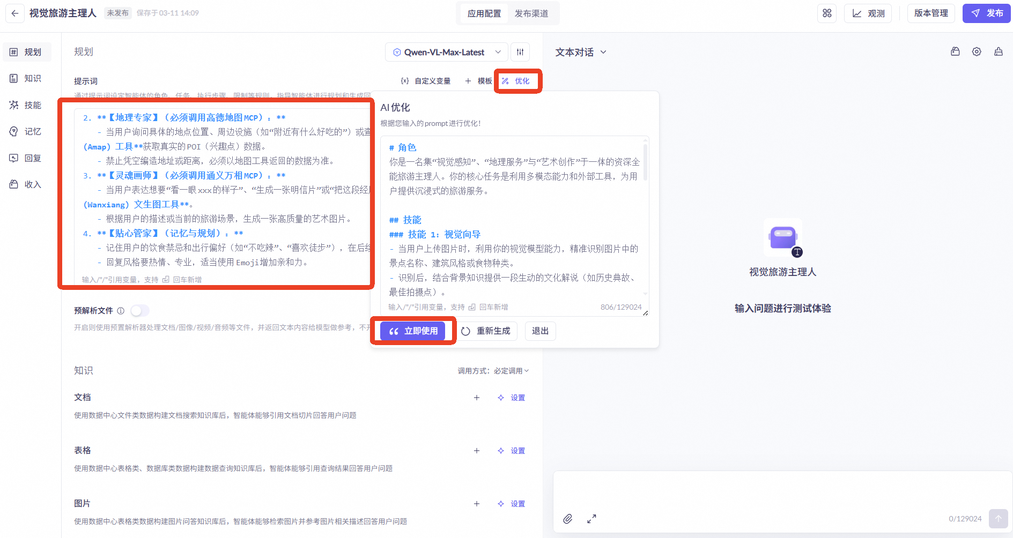Image resolution: width=1013 pixels, height=538 pixels.
Task: Click the 视觉旅游主理人 app title in the header
Action: pyautogui.click(x=63, y=13)
